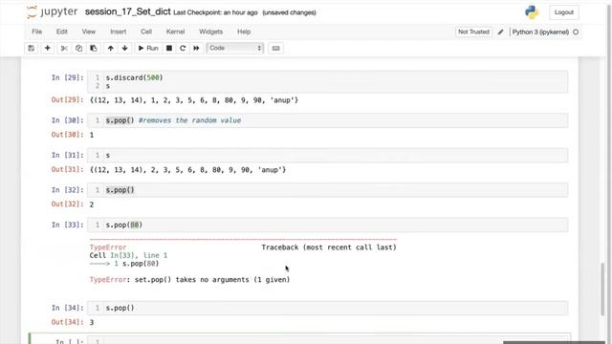Click the Python 3 (ipykernel) kernel name
Viewport: 612px width, 344px height.
coord(540,32)
